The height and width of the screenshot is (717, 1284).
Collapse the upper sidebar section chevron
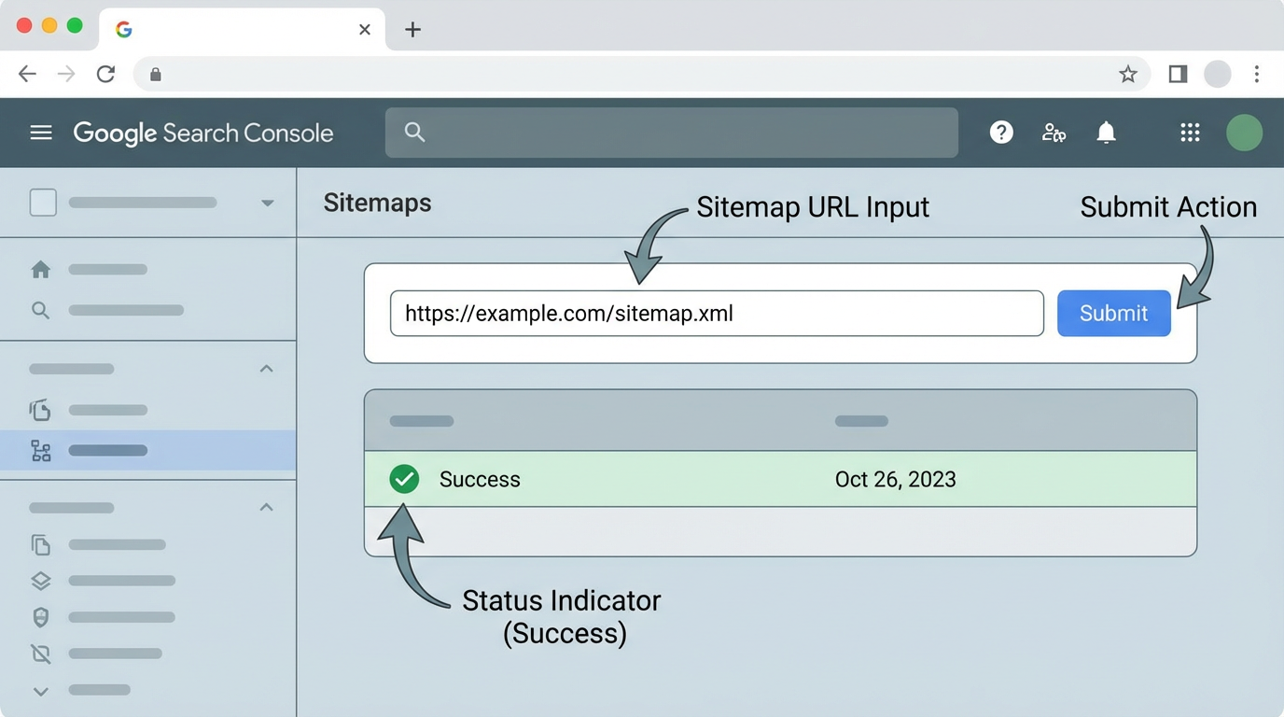click(x=267, y=369)
